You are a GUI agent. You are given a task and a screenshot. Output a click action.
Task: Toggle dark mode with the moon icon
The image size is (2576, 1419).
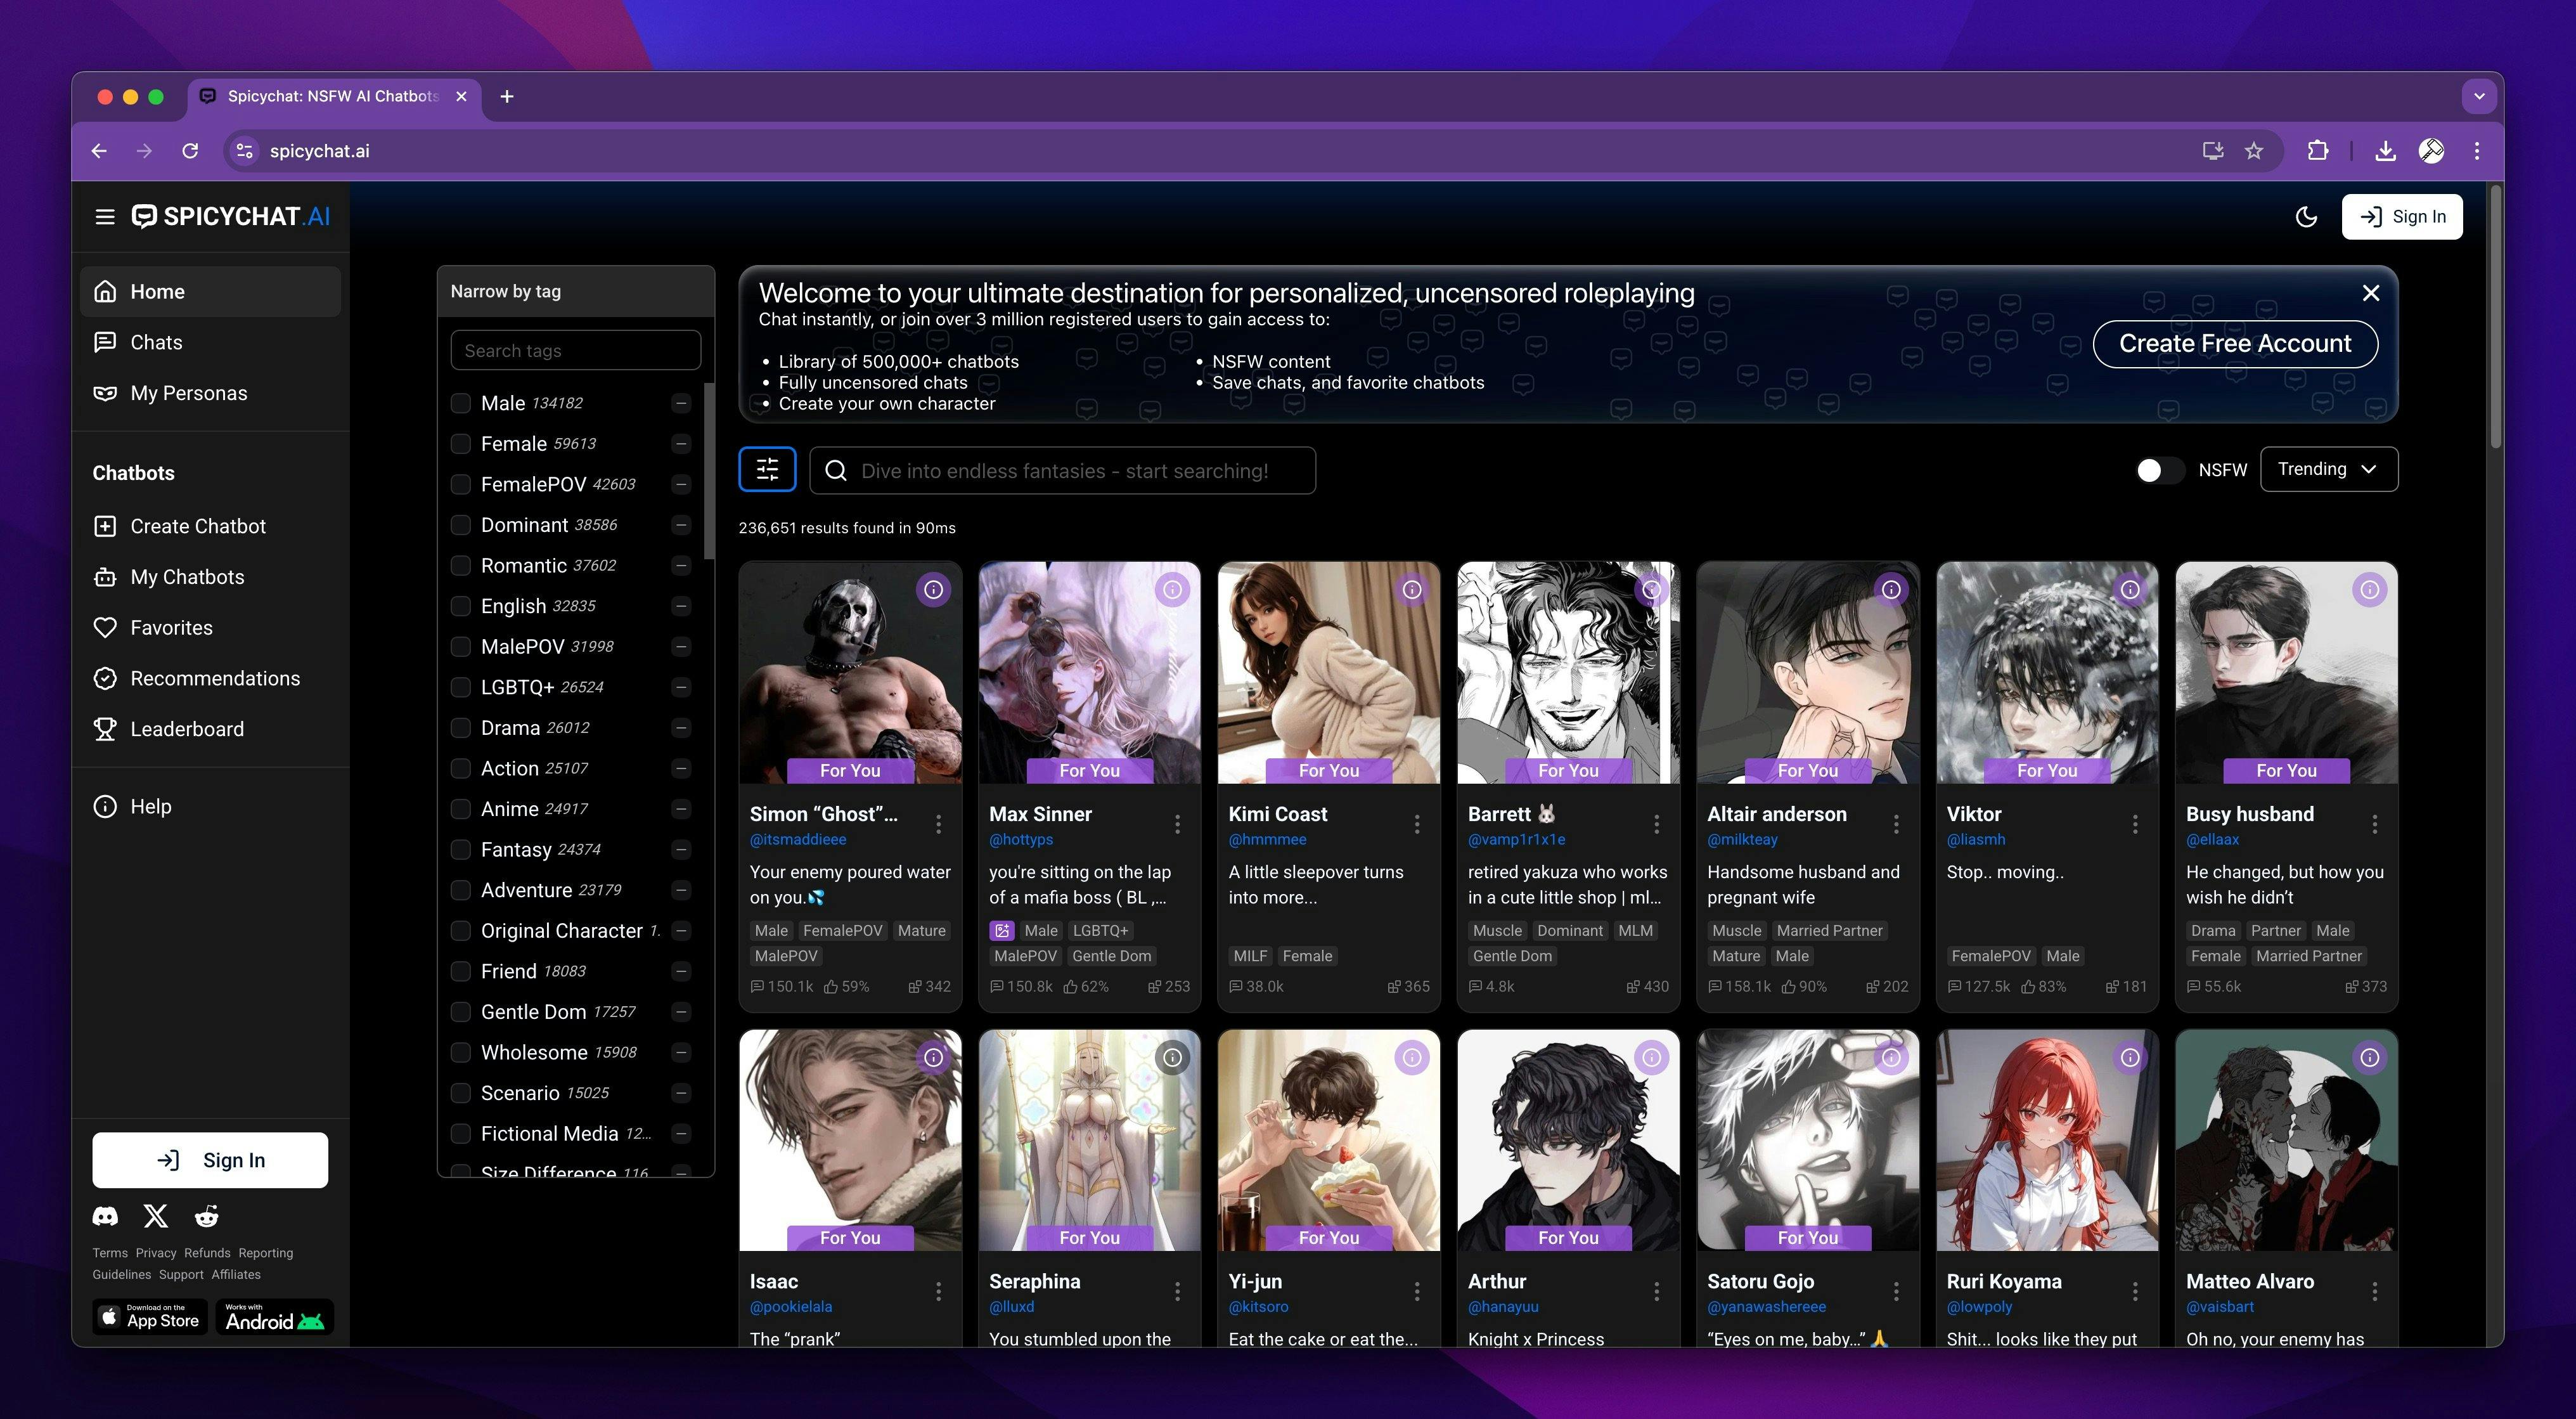coord(2307,216)
